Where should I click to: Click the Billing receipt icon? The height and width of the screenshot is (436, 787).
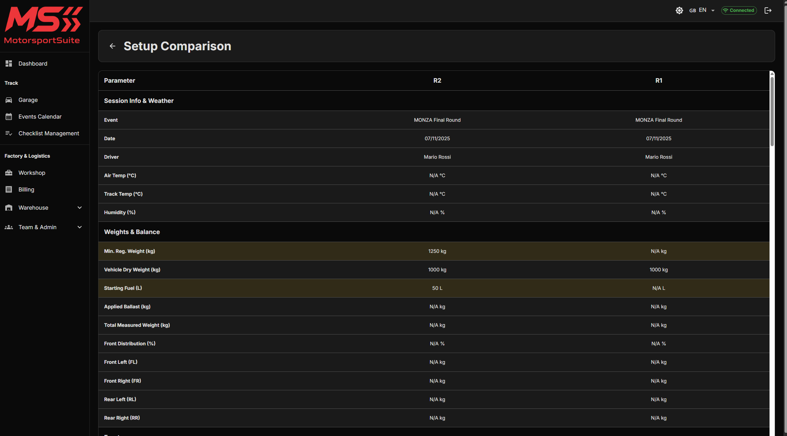coord(9,190)
